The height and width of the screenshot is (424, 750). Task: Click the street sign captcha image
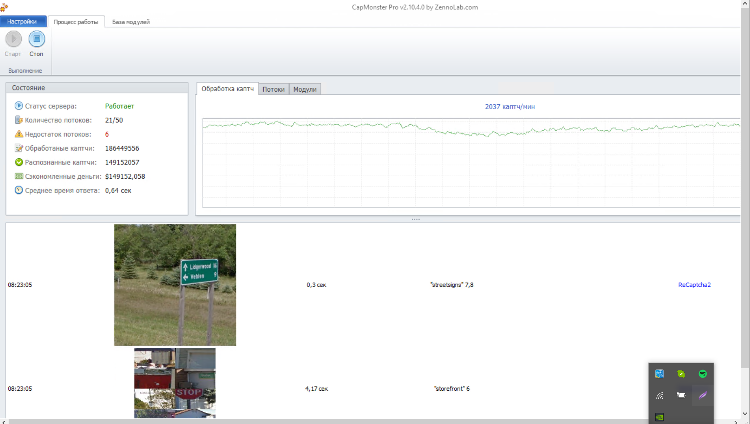pos(175,285)
